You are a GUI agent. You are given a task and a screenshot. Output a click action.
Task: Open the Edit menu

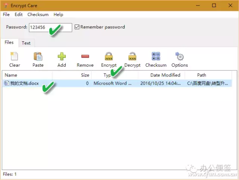[x=18, y=15]
